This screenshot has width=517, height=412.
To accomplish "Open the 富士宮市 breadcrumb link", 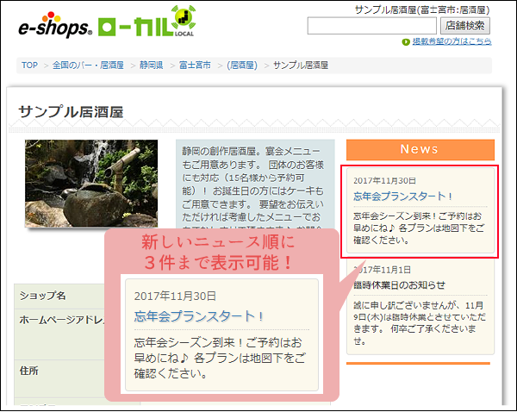I will 195,65.
